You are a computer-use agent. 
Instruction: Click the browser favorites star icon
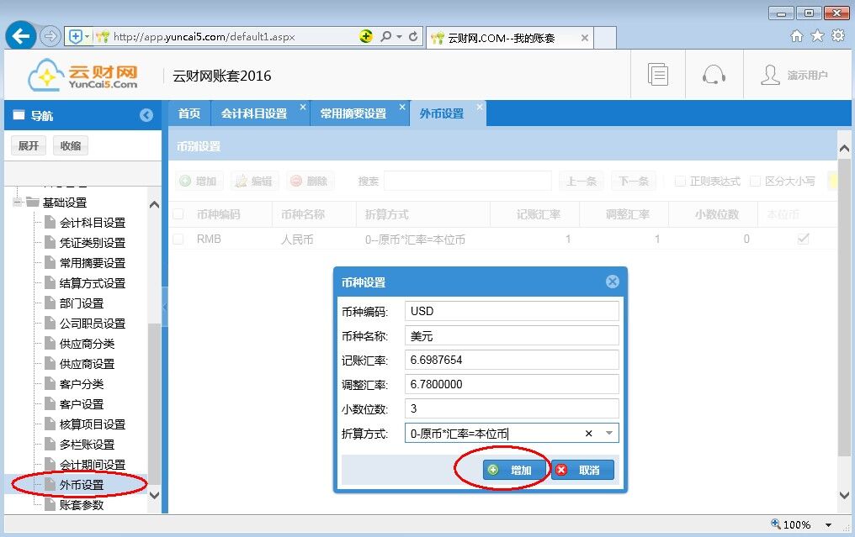point(817,36)
